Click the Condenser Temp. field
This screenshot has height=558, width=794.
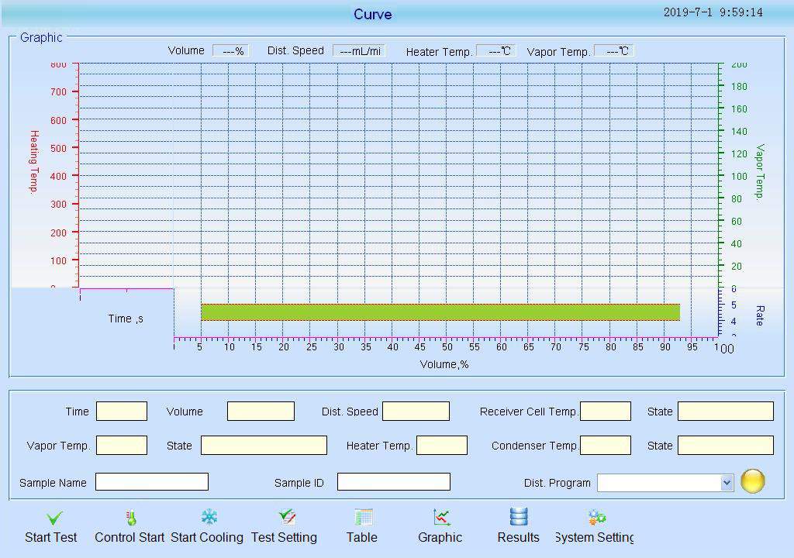pos(605,446)
